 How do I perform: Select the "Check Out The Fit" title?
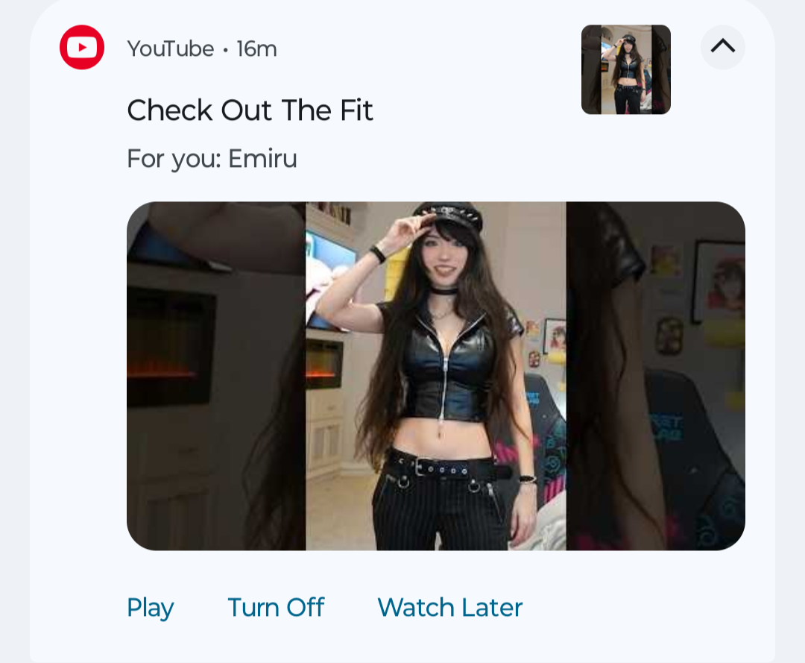pos(250,110)
